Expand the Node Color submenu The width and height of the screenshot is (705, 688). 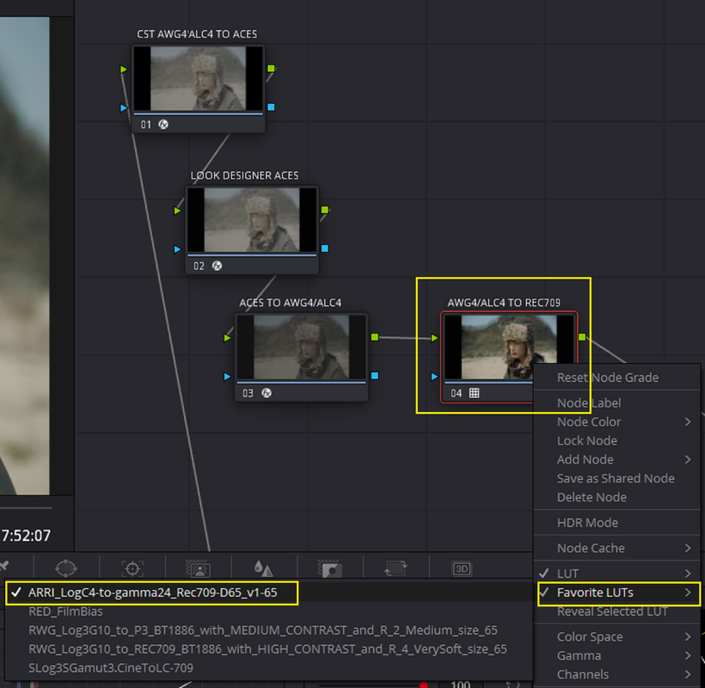617,421
